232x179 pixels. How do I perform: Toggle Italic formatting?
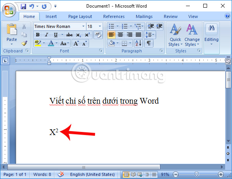(x=47, y=35)
